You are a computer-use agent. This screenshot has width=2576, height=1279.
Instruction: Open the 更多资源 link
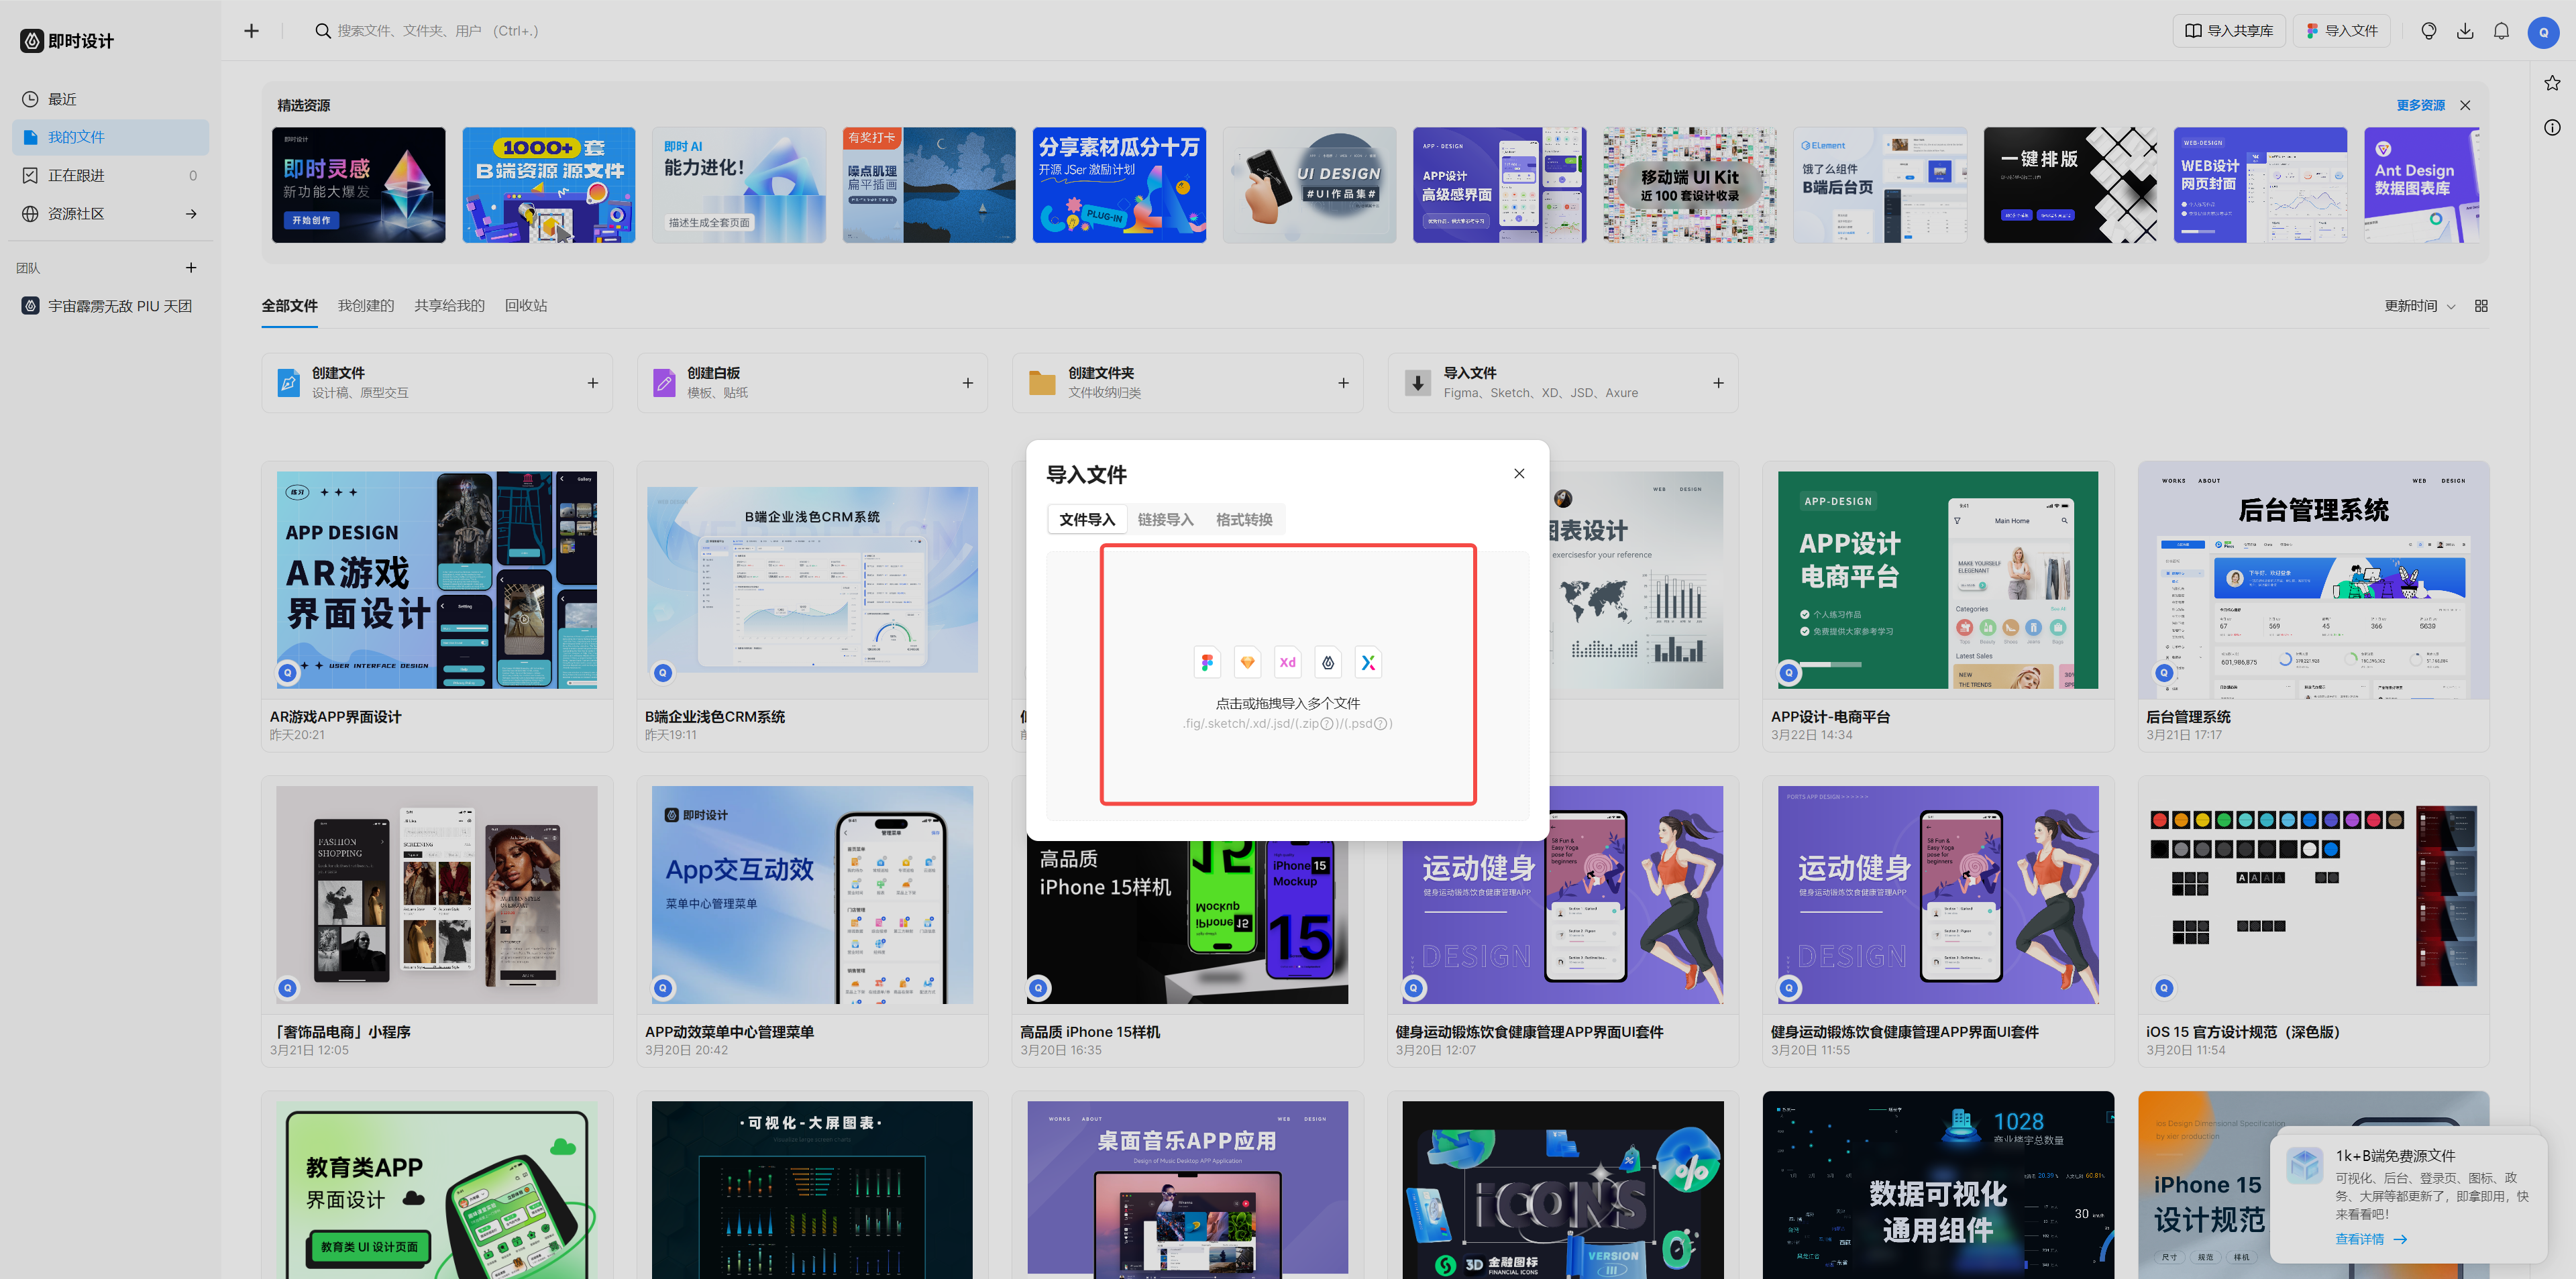2420,105
